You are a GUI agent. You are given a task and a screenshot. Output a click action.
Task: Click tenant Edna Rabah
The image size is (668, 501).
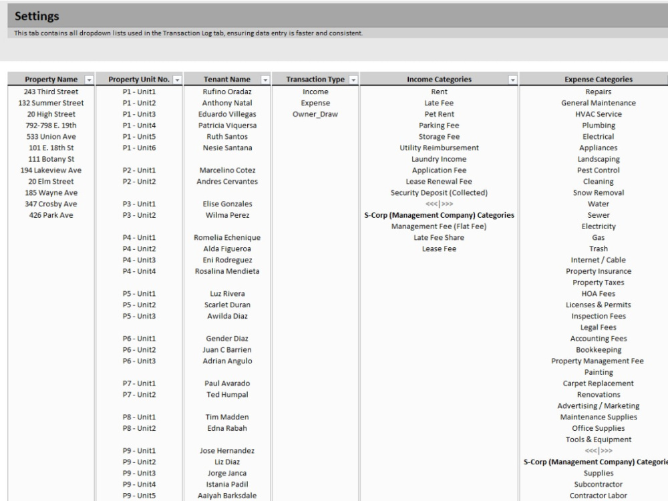(x=227, y=428)
